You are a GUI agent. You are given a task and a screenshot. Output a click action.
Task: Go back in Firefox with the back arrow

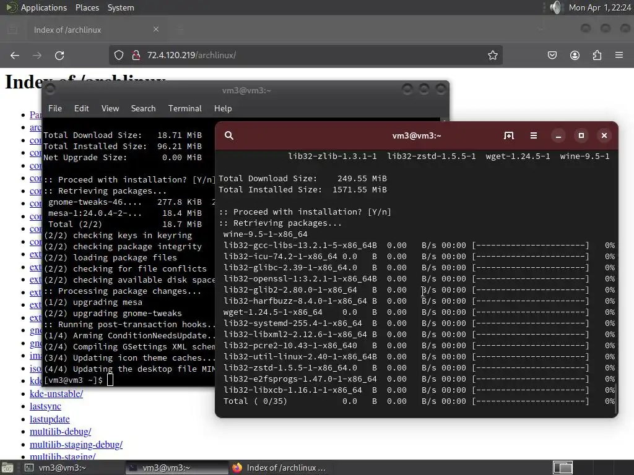click(15, 55)
